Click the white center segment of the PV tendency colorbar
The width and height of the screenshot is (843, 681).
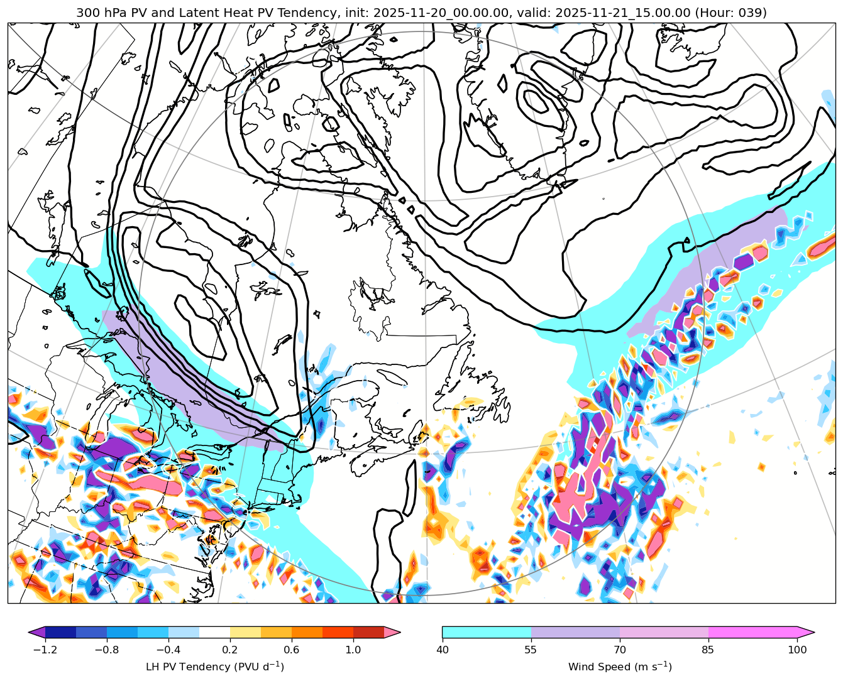pyautogui.click(x=214, y=632)
